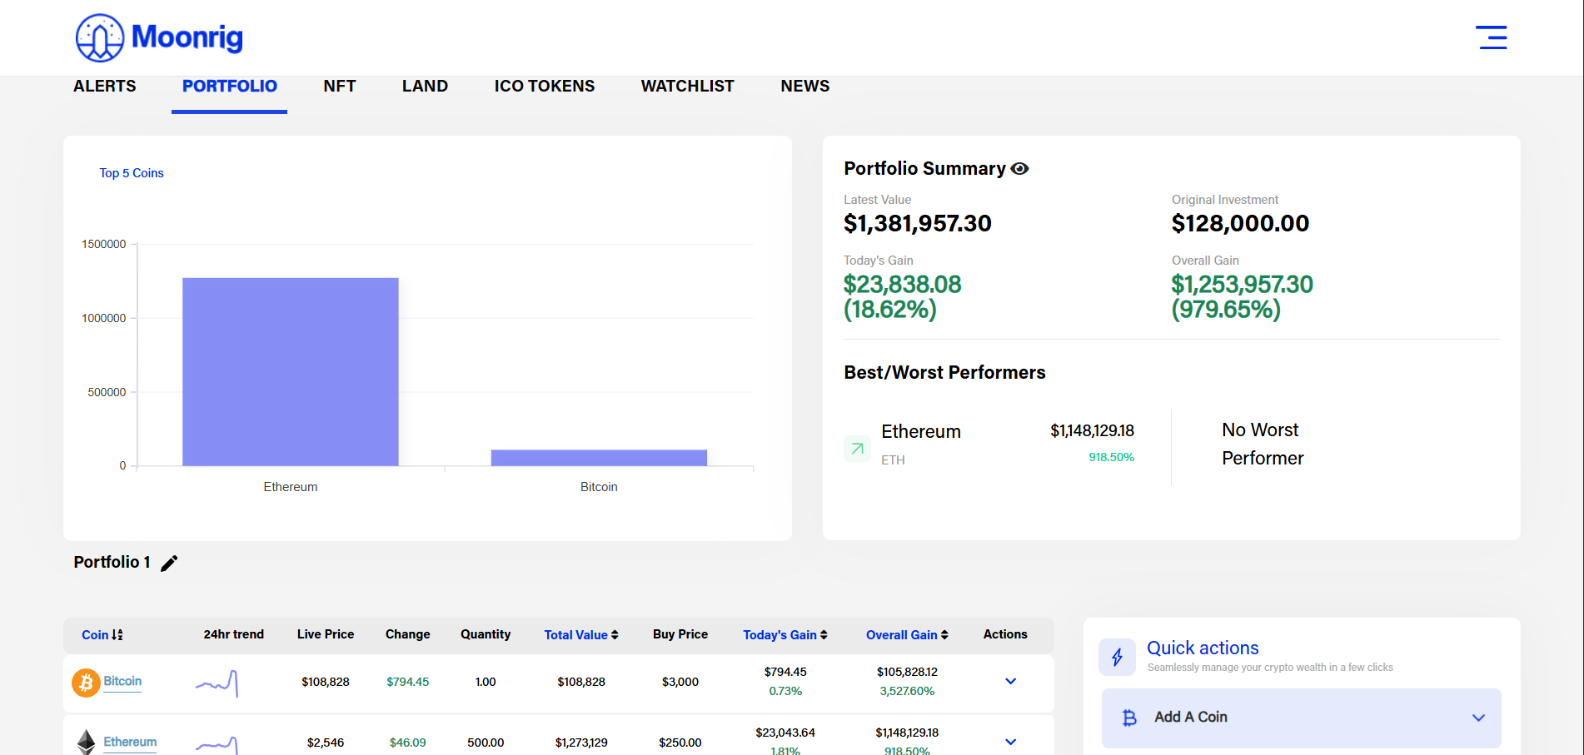Open the Ethereum coin link
Image resolution: width=1584 pixels, height=755 pixels.
[x=130, y=742]
